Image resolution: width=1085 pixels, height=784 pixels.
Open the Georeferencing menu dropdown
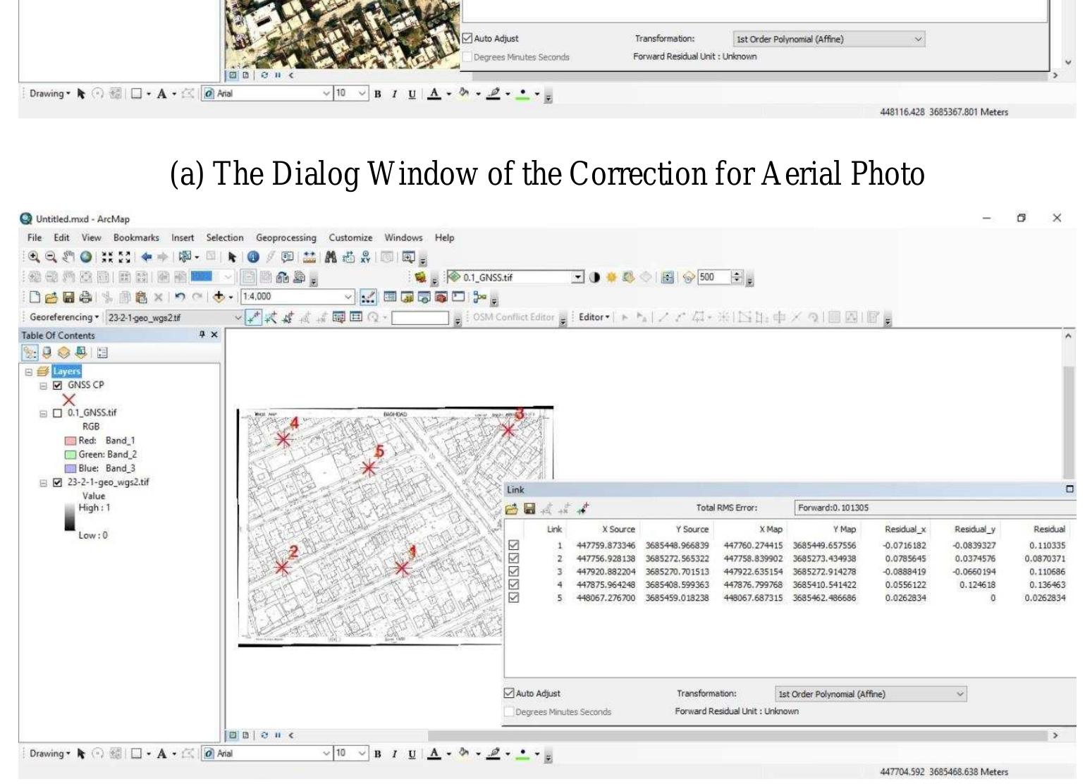point(64,318)
